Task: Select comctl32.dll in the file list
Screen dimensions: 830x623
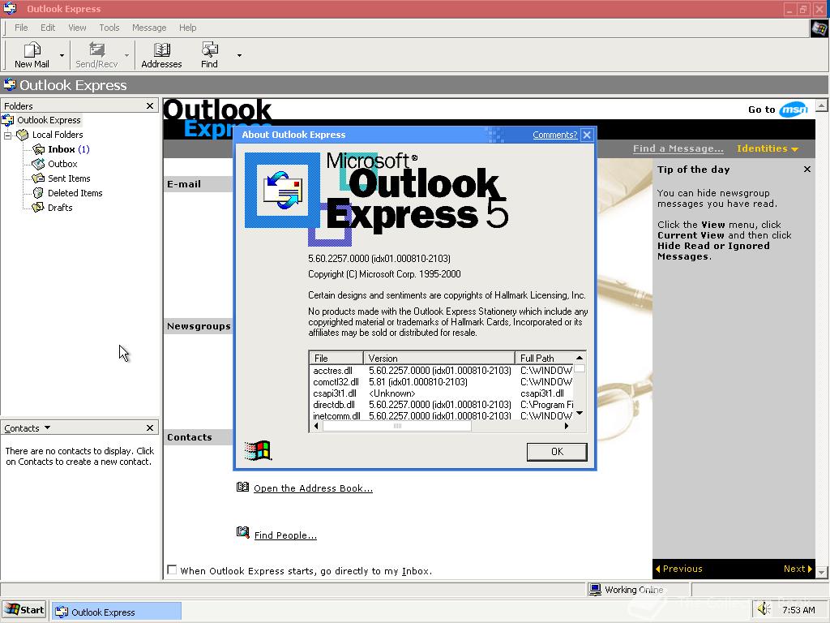Action: [336, 382]
